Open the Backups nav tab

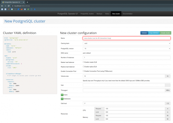pyautogui.click(x=99, y=13)
